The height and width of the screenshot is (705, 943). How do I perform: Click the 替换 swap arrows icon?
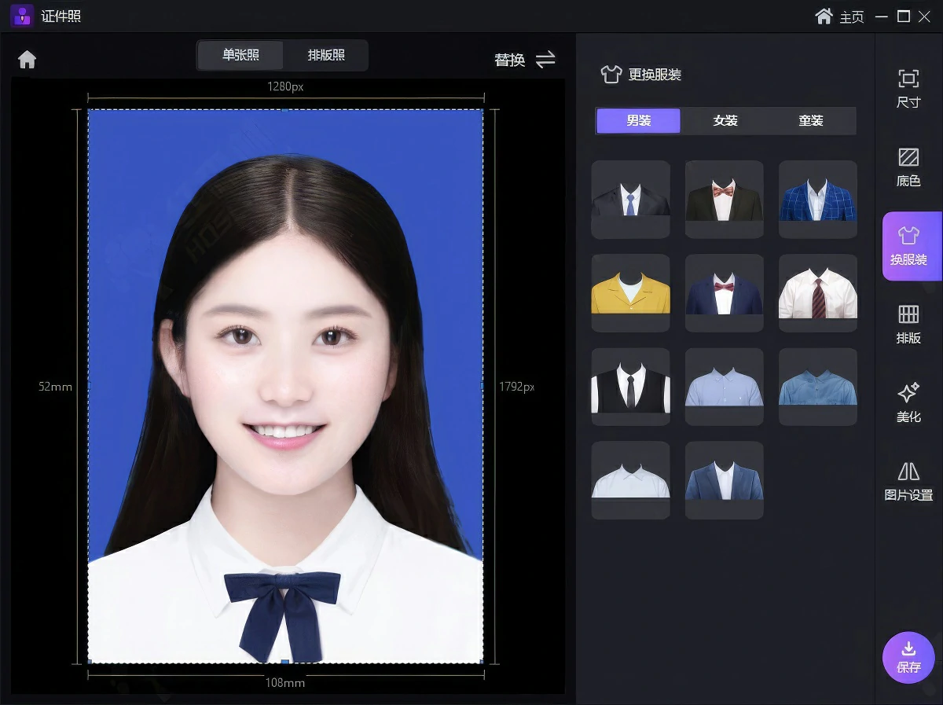click(545, 60)
